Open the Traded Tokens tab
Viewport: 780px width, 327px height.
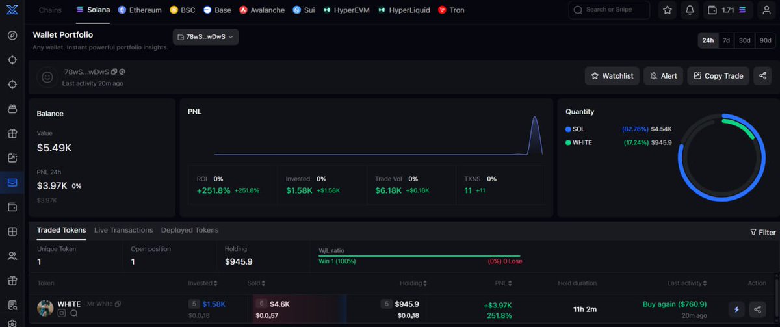[61, 230]
